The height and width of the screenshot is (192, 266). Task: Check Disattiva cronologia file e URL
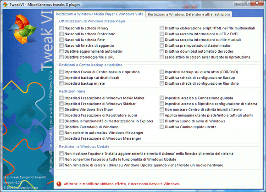[61, 57]
